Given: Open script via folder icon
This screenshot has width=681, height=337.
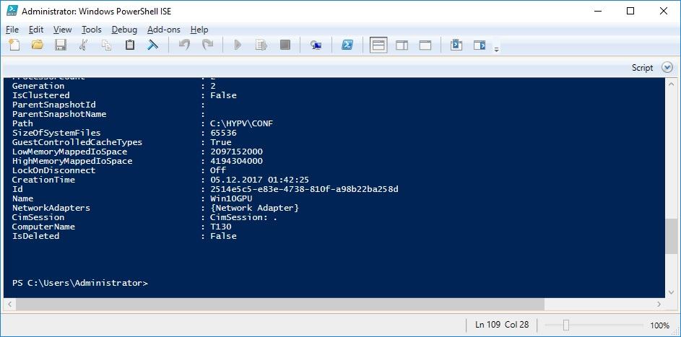Looking at the screenshot, I should (x=38, y=45).
